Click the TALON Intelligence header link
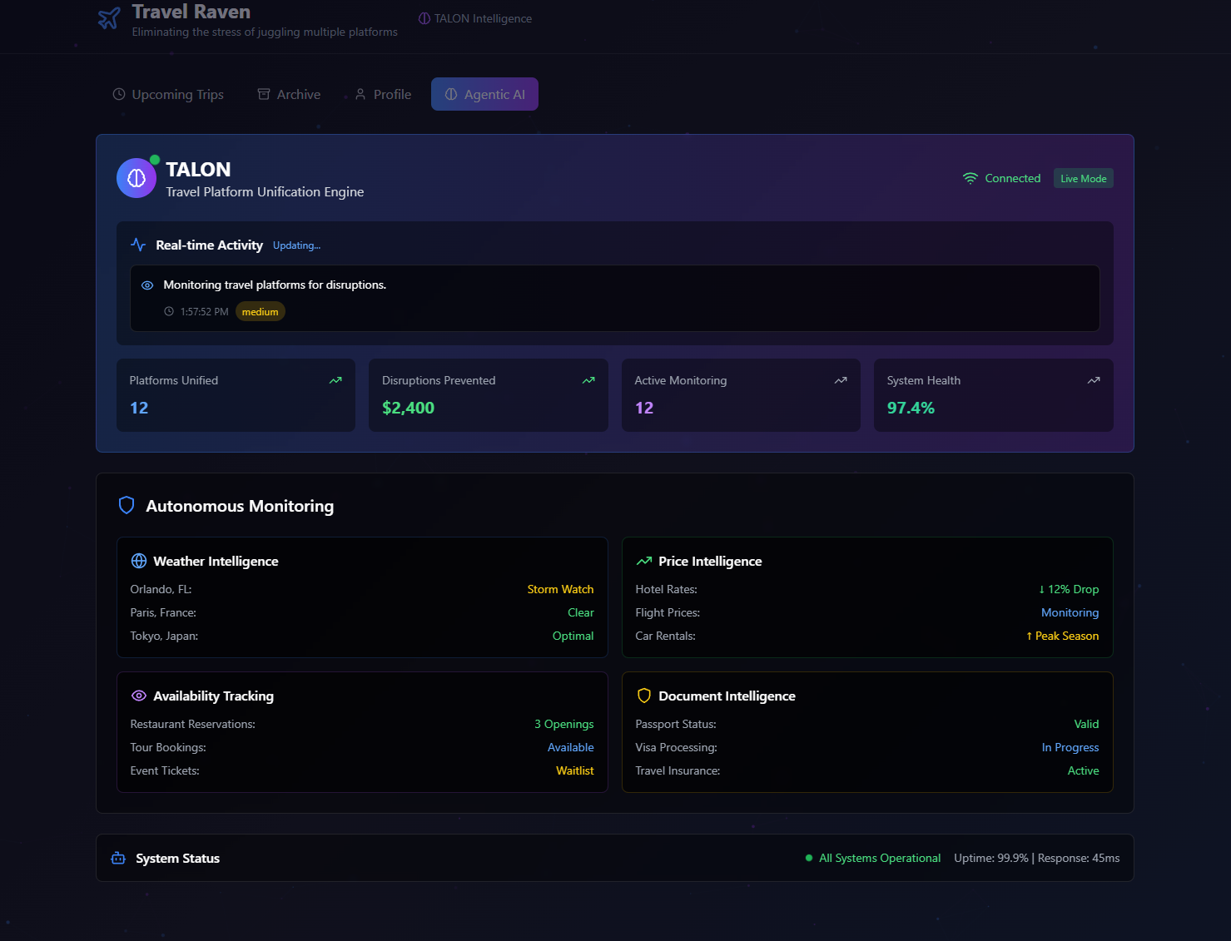1231x941 pixels. 475,18
